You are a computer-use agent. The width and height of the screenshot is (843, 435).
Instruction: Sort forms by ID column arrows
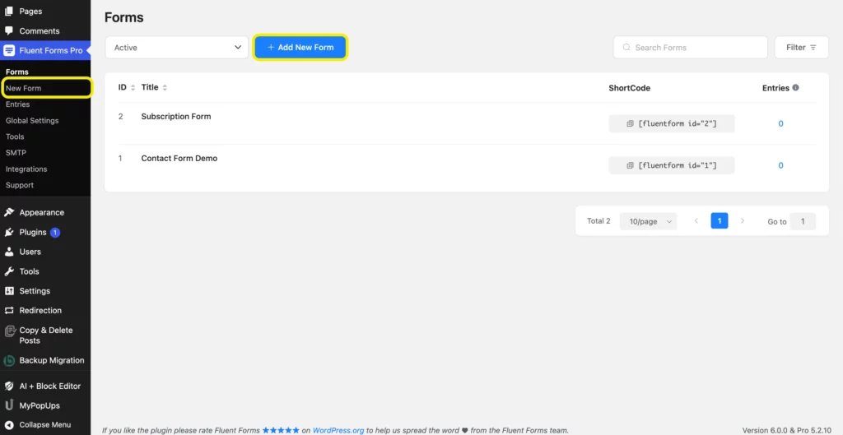(133, 87)
